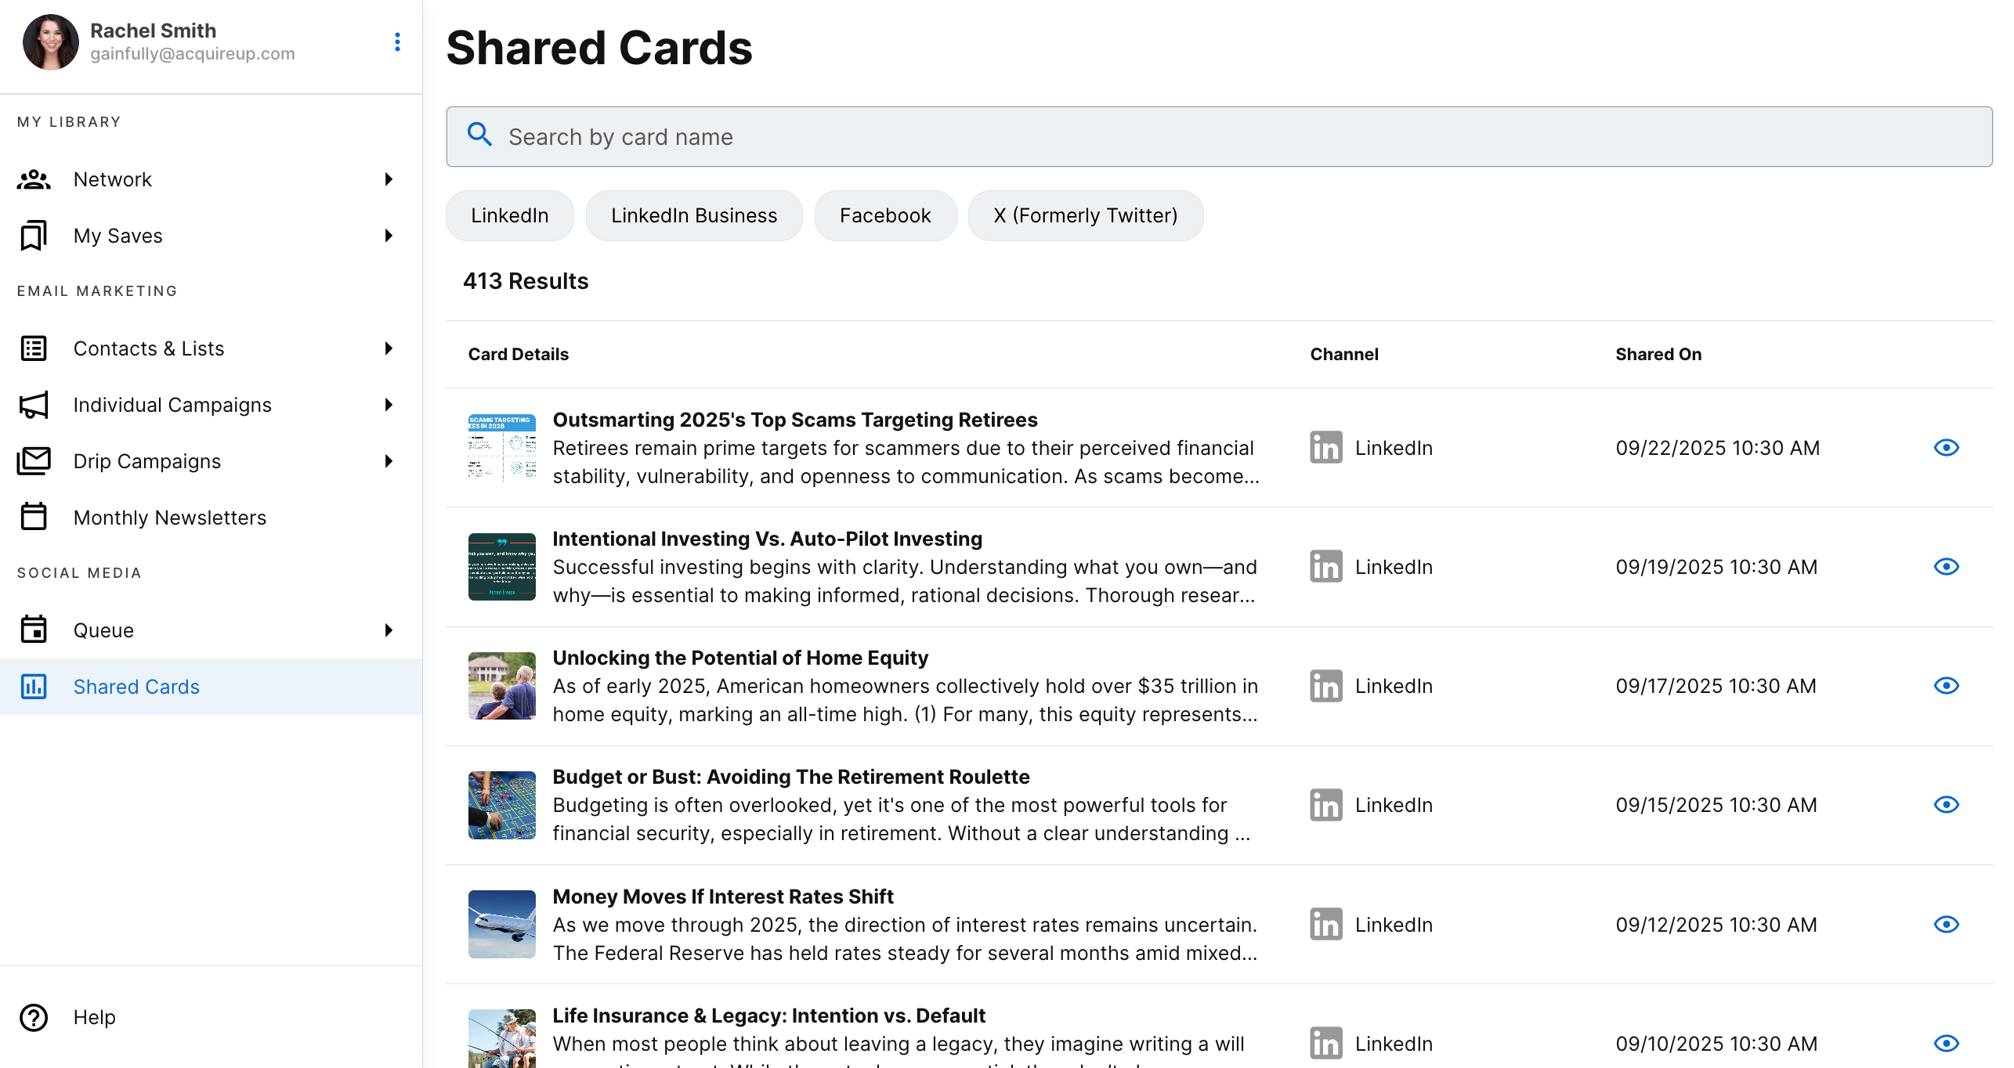Click eye icon for Money Moves card
Viewport: 2014px width, 1068px height.
(x=1946, y=925)
